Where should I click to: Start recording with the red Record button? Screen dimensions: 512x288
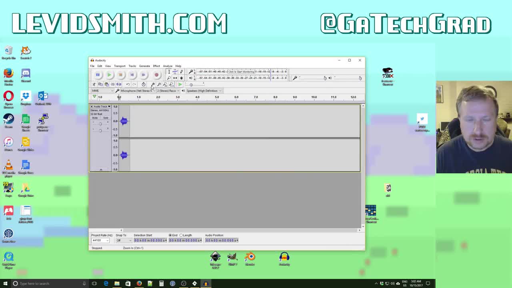pos(156,75)
